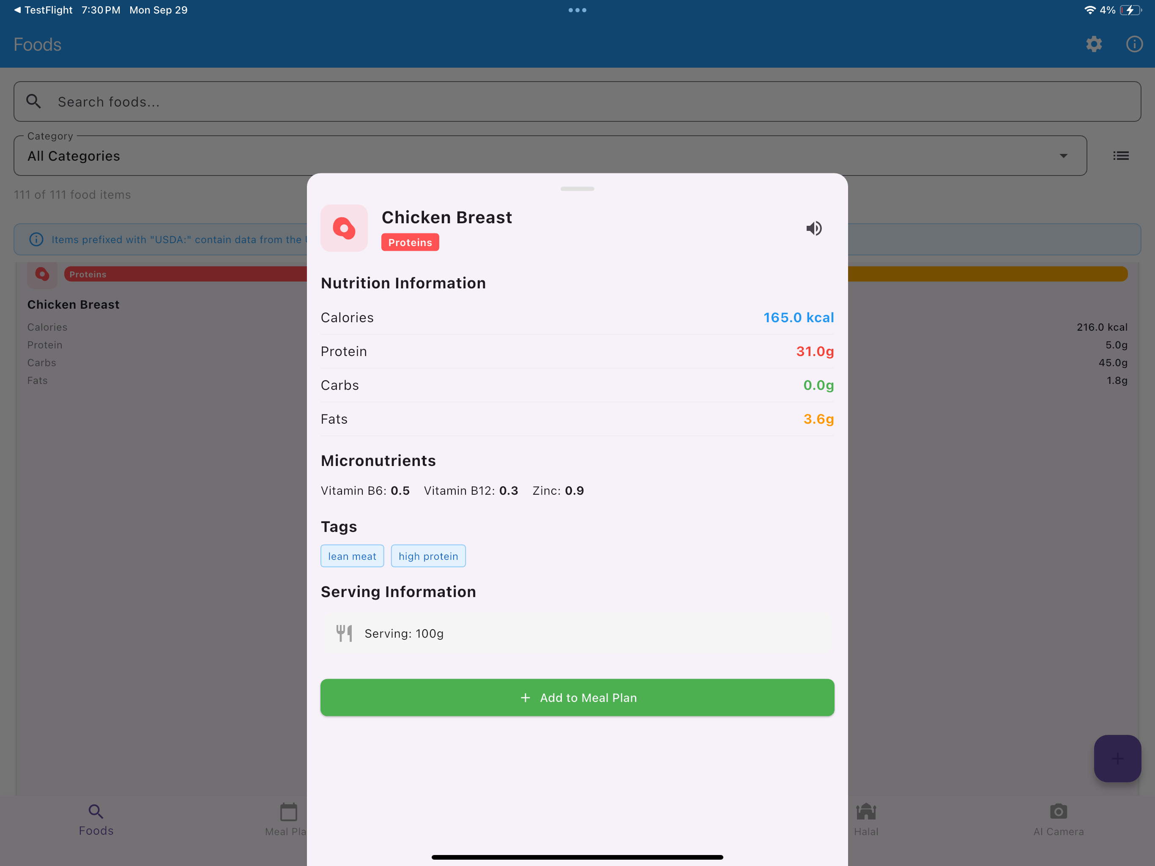
Task: Tap the Chicken Breast egg icon in sheet
Action: click(344, 228)
